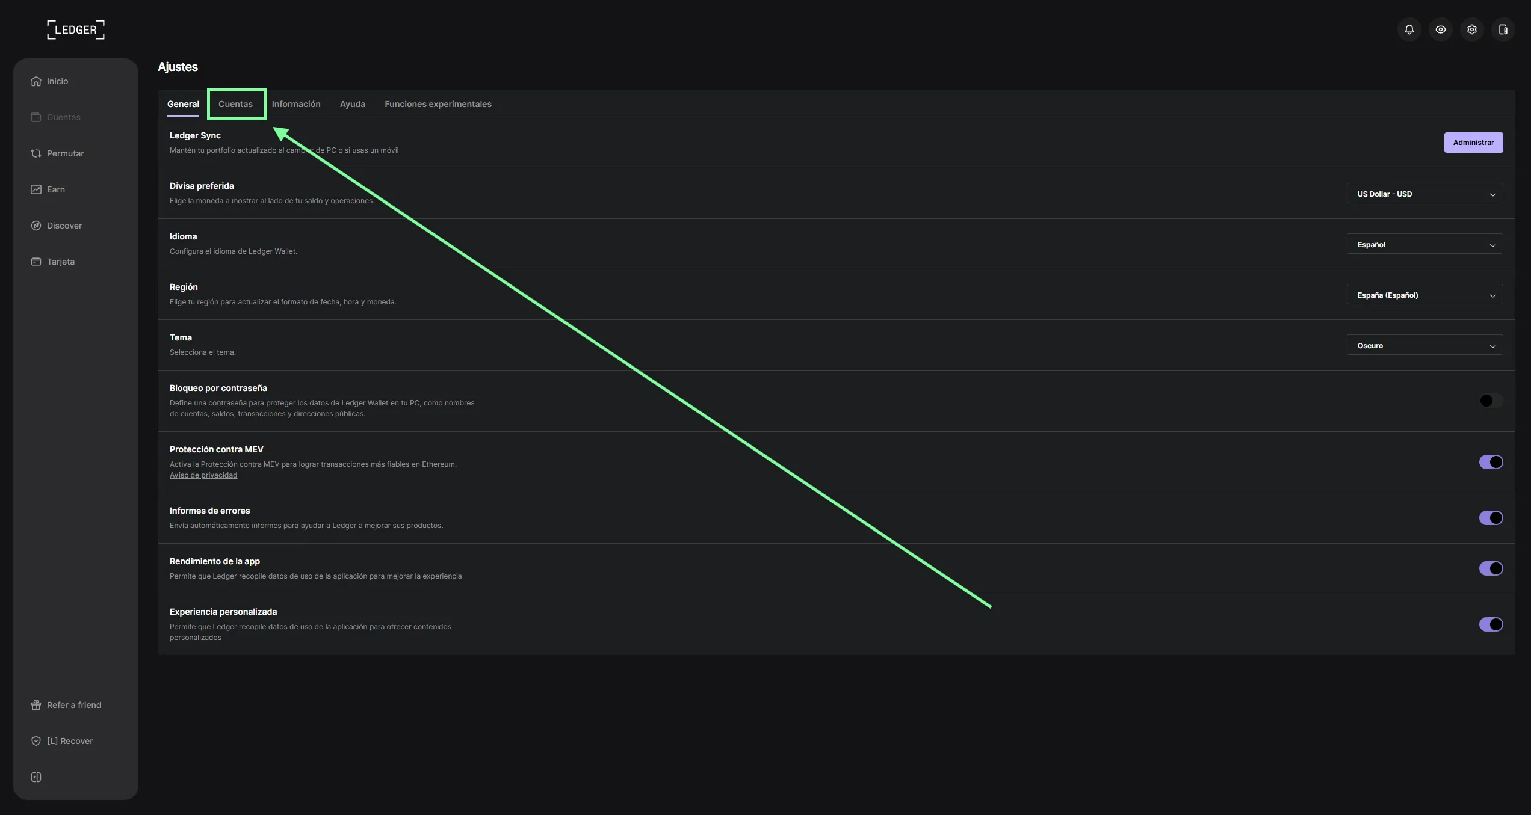Switch to the Información tab
The height and width of the screenshot is (815, 1531).
296,104
